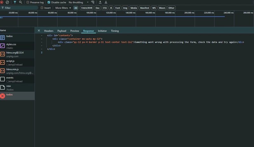The height and width of the screenshot is (147, 254).
Task: Open the Timing tab
Action: tap(115, 31)
